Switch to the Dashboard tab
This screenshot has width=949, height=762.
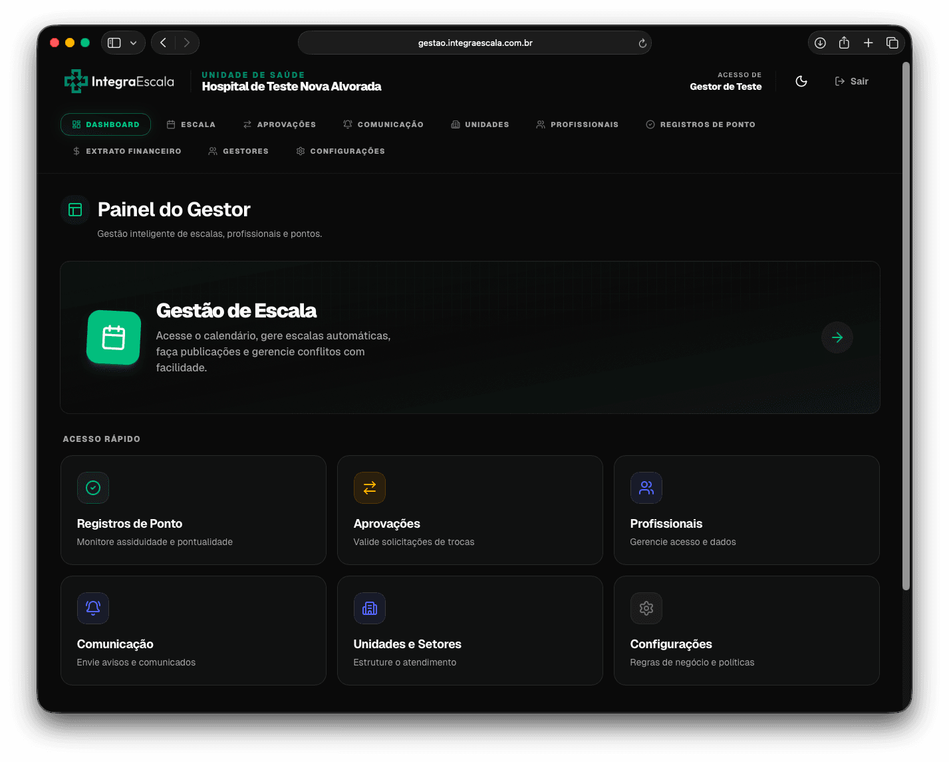105,124
